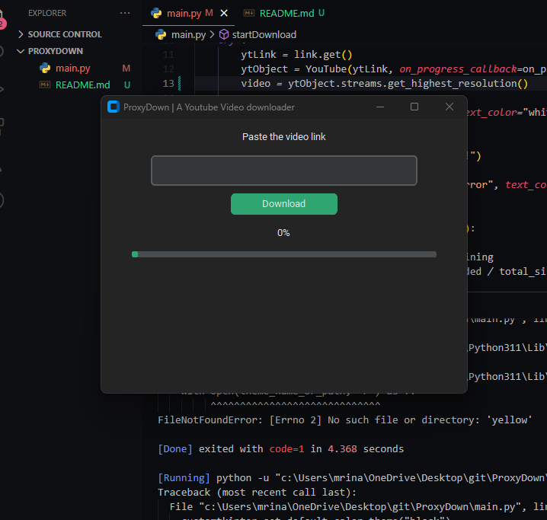
Task: Click the markdown icon on README.md tab
Action: click(x=248, y=13)
